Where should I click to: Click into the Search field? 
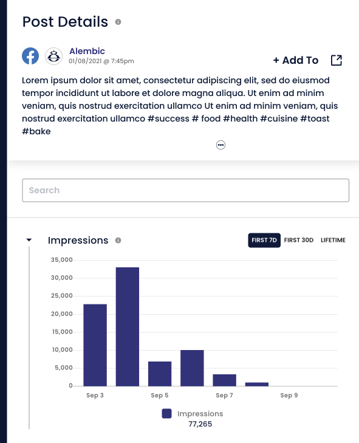[x=185, y=190]
